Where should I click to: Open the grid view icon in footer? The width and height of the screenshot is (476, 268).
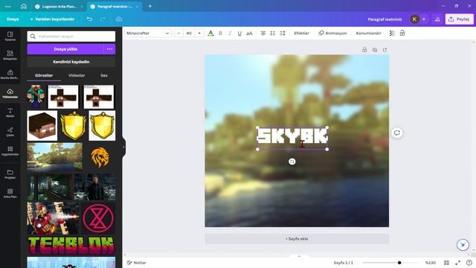coord(446,263)
